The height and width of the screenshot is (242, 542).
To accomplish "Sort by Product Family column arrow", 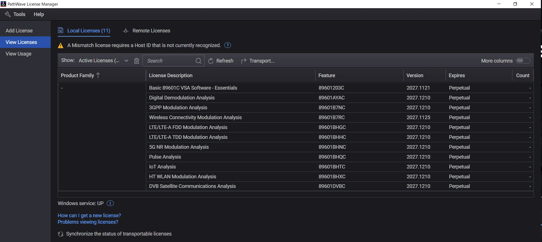I will [98, 76].
